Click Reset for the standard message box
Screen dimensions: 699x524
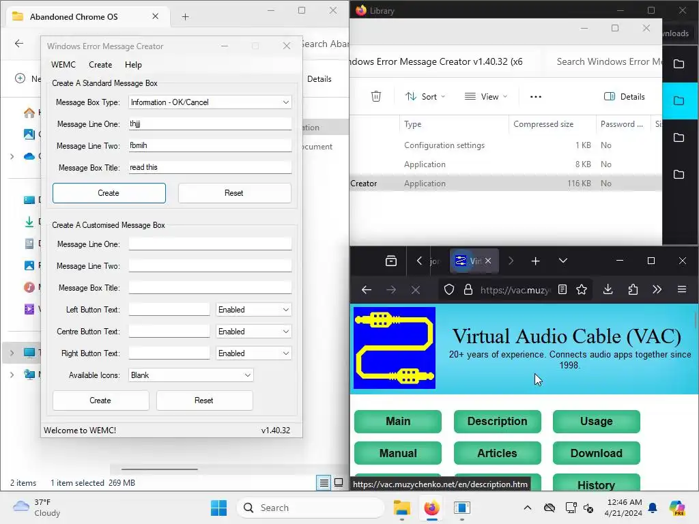[x=235, y=193]
